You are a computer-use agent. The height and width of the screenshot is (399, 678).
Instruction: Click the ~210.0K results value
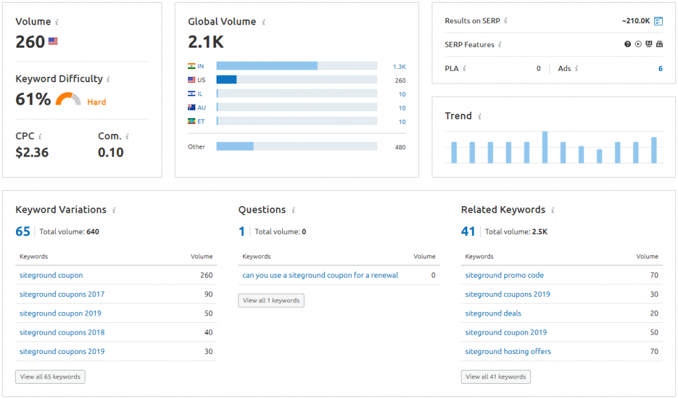[x=636, y=21]
